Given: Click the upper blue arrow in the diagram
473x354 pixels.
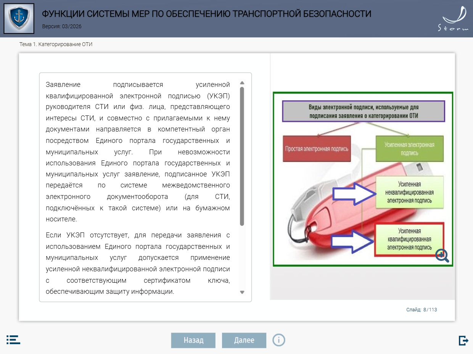Looking at the screenshot, I should 352,194.
